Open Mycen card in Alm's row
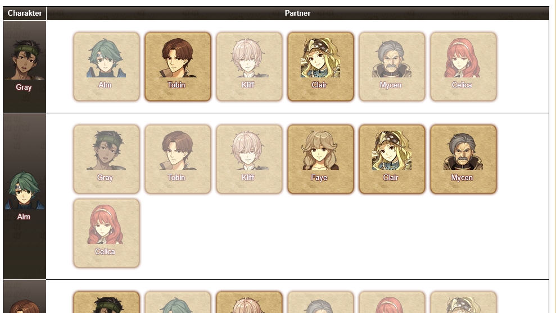The height and width of the screenshot is (313, 556). point(463,159)
